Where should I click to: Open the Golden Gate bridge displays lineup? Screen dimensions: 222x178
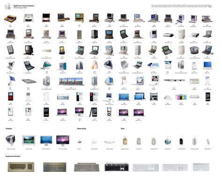tap(71, 81)
